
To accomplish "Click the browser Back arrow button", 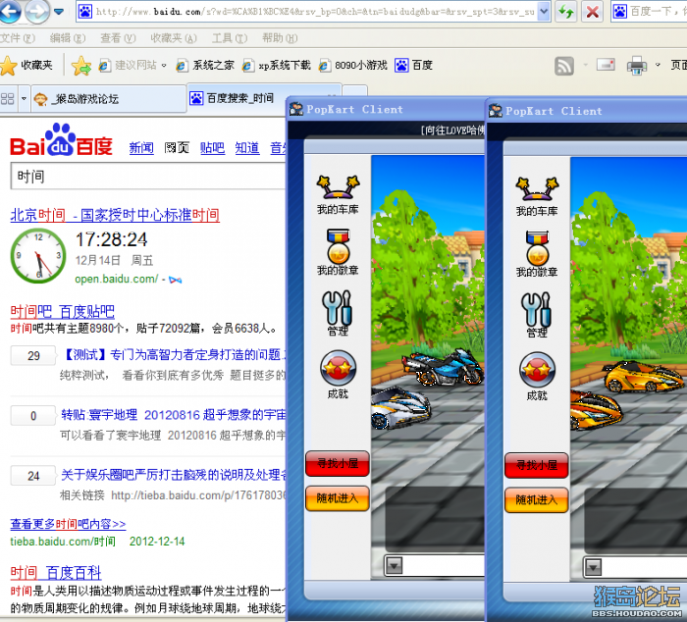I will 9,11.
